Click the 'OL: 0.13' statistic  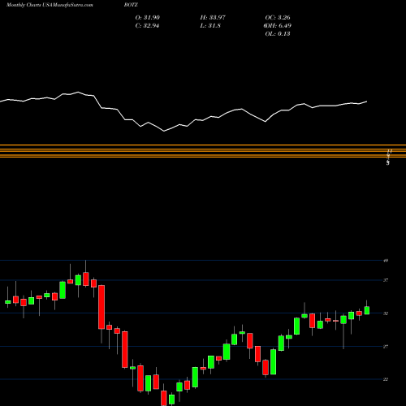pos(278,34)
